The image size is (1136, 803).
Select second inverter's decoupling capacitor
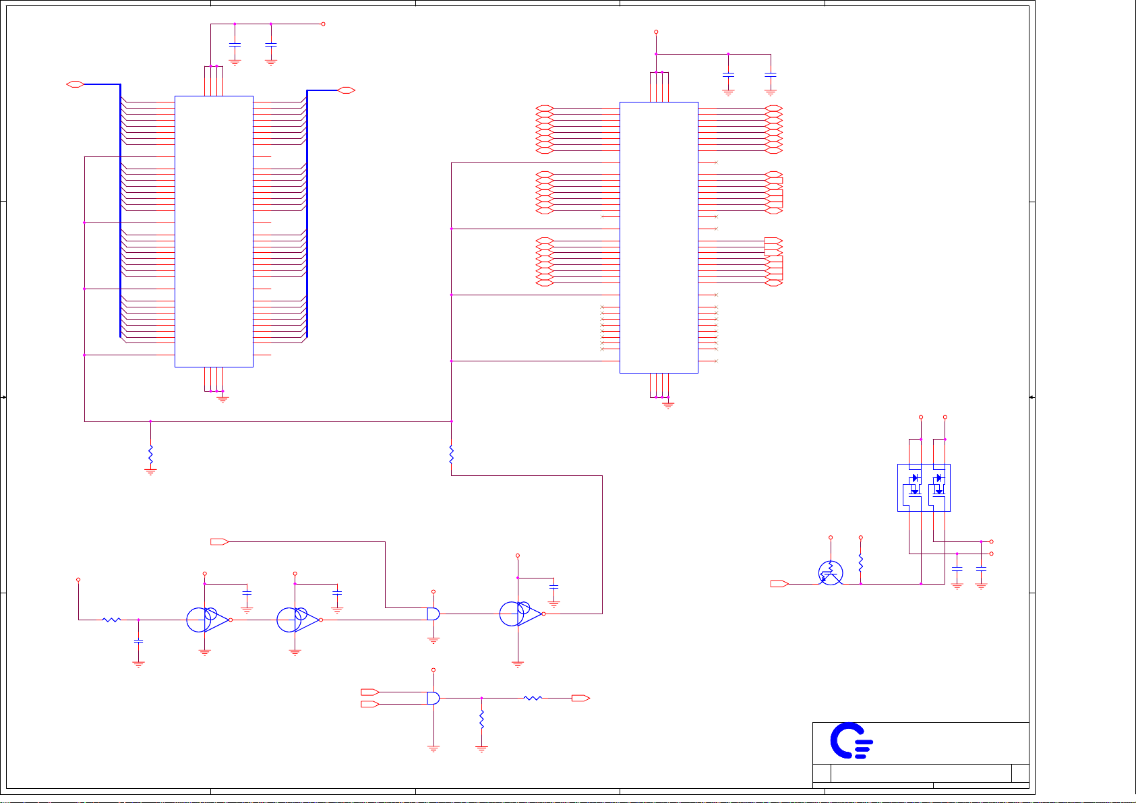coord(337,593)
